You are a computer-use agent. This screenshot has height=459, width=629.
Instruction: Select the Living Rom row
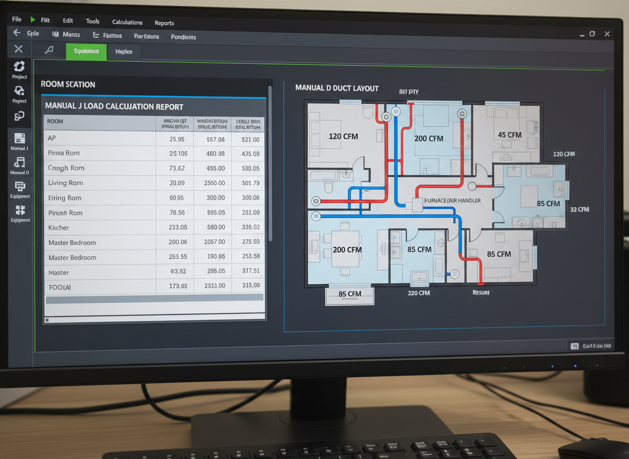[155, 183]
